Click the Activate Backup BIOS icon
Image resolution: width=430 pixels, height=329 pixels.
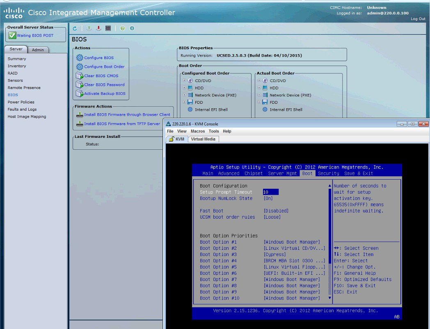80,94
